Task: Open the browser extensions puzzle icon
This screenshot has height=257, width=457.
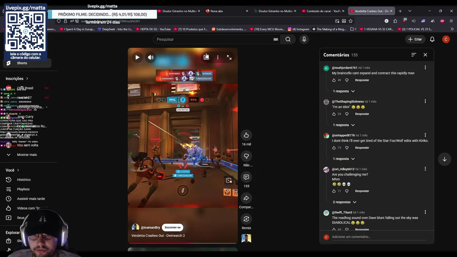Action: coord(395,21)
